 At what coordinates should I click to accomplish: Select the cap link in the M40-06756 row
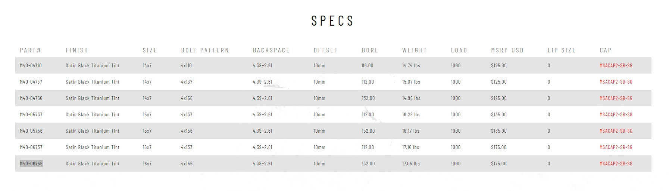tap(616, 164)
